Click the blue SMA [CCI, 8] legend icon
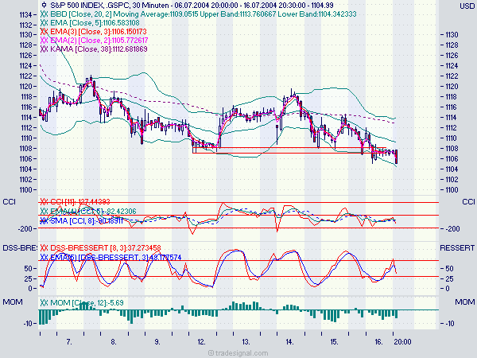The image size is (477, 358). [x=44, y=221]
